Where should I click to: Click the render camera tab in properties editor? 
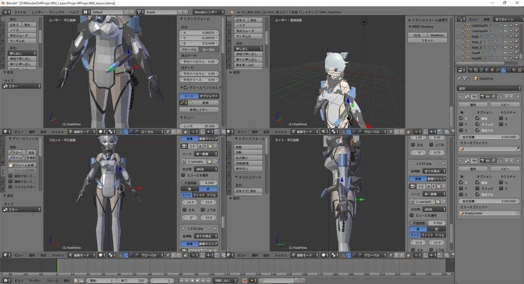[471, 70]
